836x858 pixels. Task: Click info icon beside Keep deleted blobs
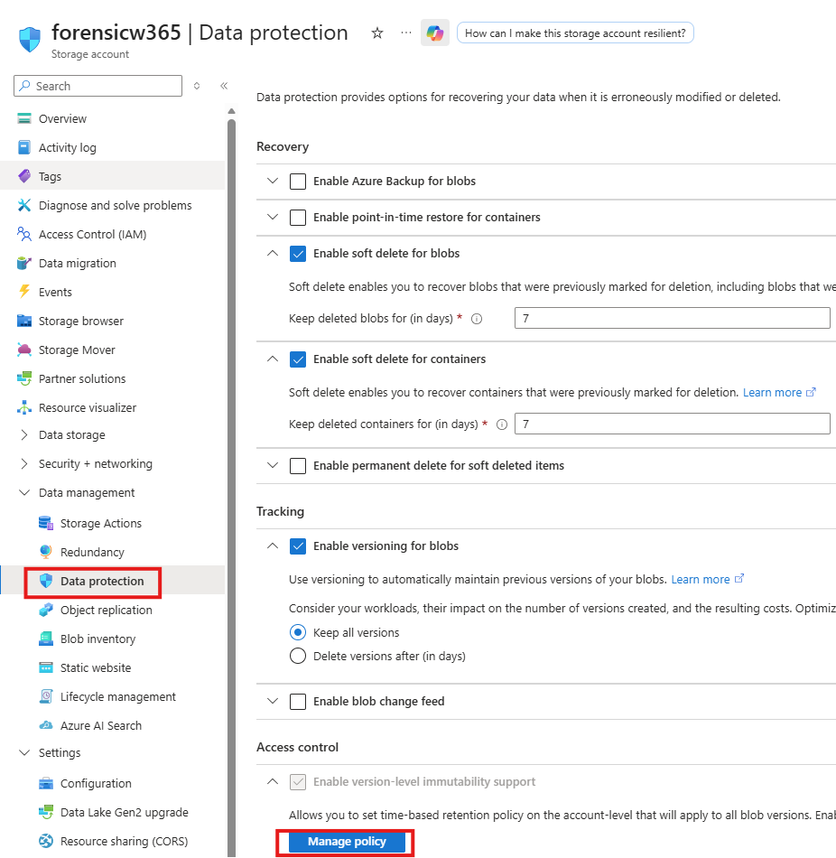[x=477, y=319]
